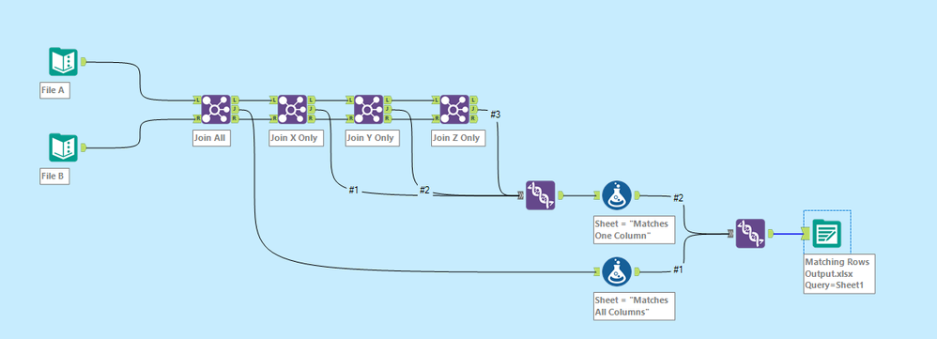Click the Sheet = "Matches All Columns" annotation
The width and height of the screenshot is (937, 339).
click(634, 306)
